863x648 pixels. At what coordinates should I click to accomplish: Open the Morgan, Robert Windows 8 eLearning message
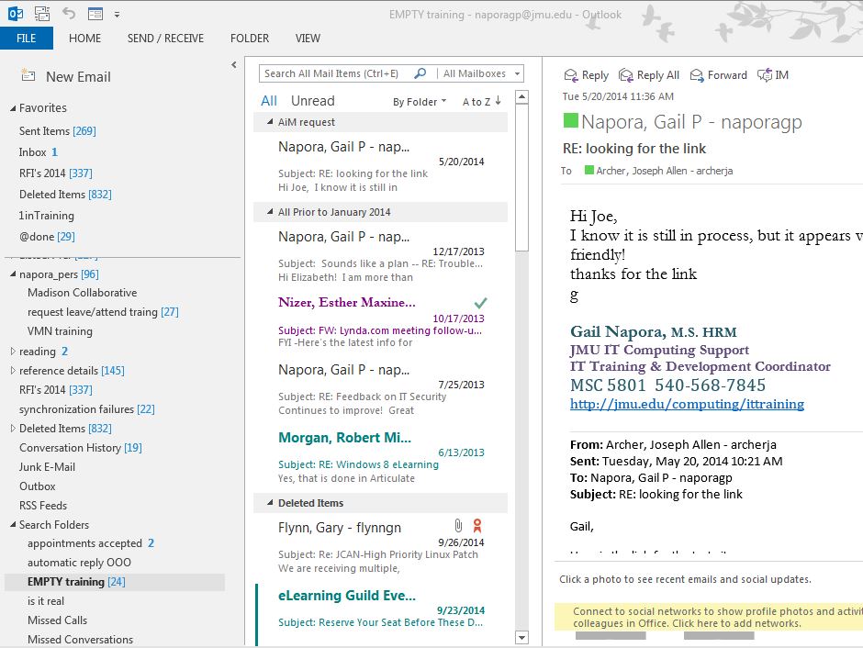coord(381,457)
